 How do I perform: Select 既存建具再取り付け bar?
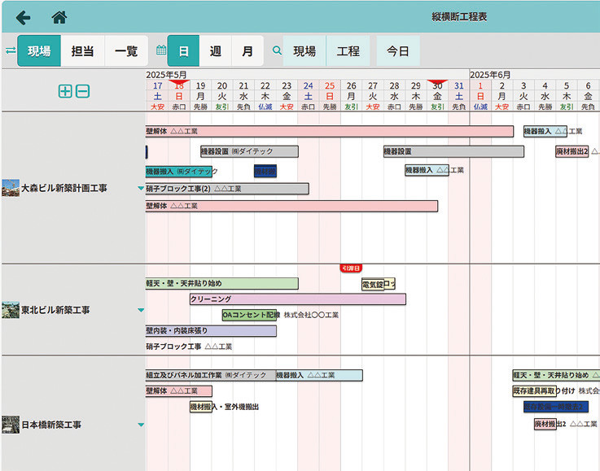(535, 390)
